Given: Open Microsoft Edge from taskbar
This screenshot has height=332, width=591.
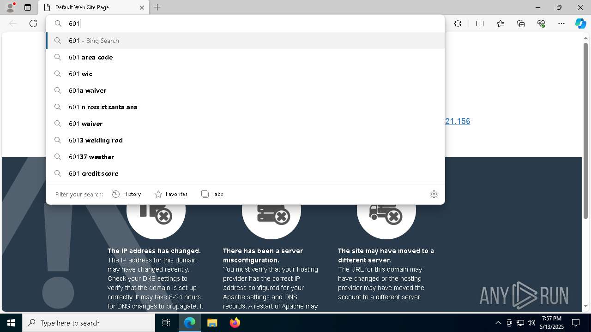Looking at the screenshot, I should click(x=190, y=323).
